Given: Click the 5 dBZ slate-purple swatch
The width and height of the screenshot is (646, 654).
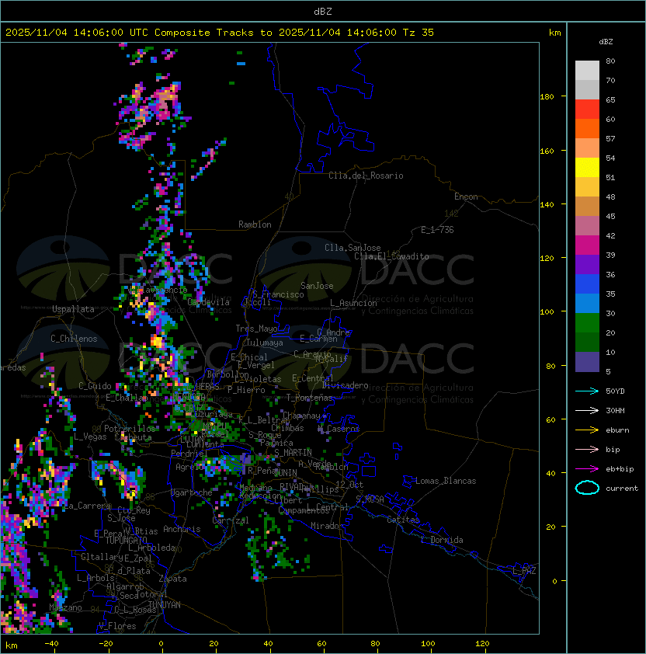Looking at the screenshot, I should pos(587,362).
